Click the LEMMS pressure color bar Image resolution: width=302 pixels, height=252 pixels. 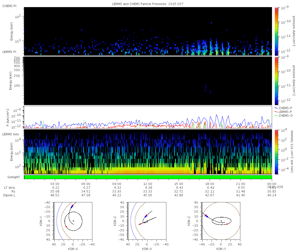(x=276, y=80)
